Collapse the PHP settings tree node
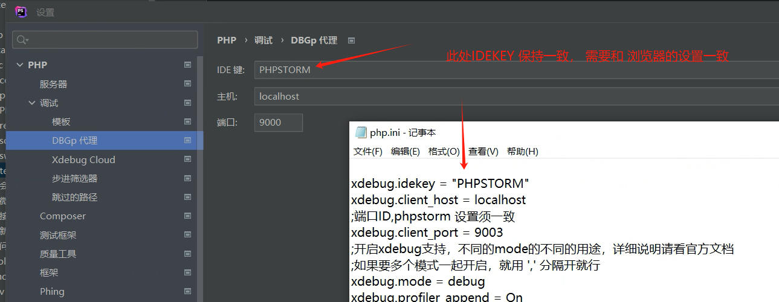This screenshot has width=779, height=302. tap(20, 65)
